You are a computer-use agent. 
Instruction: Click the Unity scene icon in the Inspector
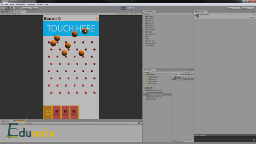[197, 16]
